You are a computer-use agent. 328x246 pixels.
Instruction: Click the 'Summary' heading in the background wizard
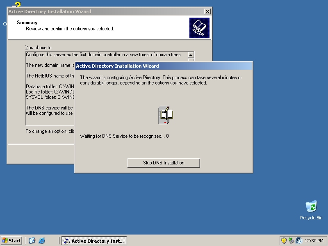pos(27,23)
